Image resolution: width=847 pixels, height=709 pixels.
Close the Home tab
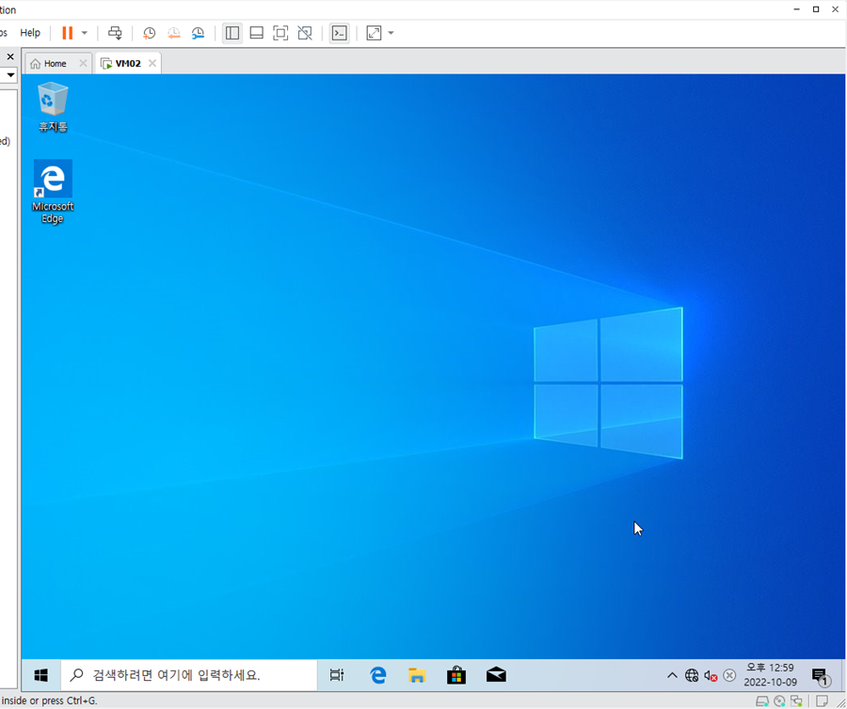pos(83,63)
